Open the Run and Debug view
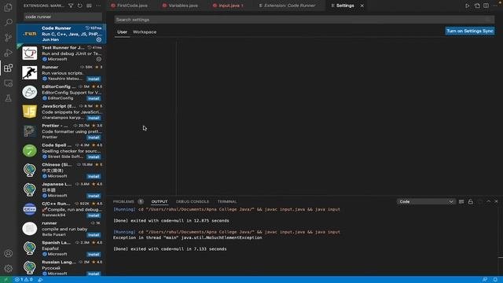This screenshot has width=503, height=283. (8, 53)
